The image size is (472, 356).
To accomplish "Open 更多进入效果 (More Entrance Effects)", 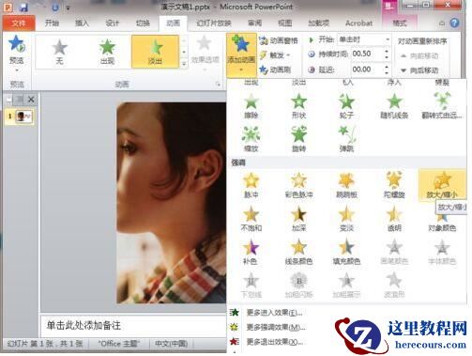I will point(266,312).
